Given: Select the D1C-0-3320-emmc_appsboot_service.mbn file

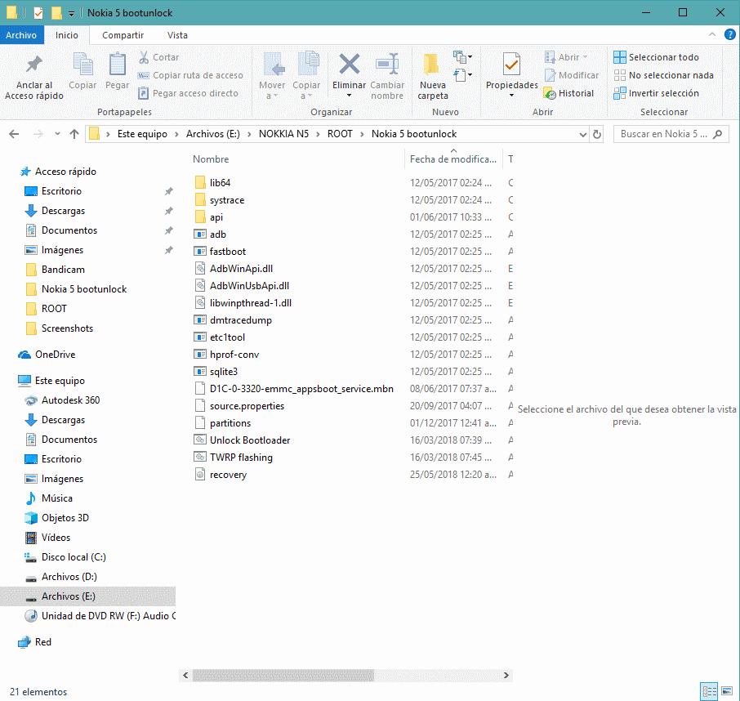Looking at the screenshot, I should click(x=301, y=389).
